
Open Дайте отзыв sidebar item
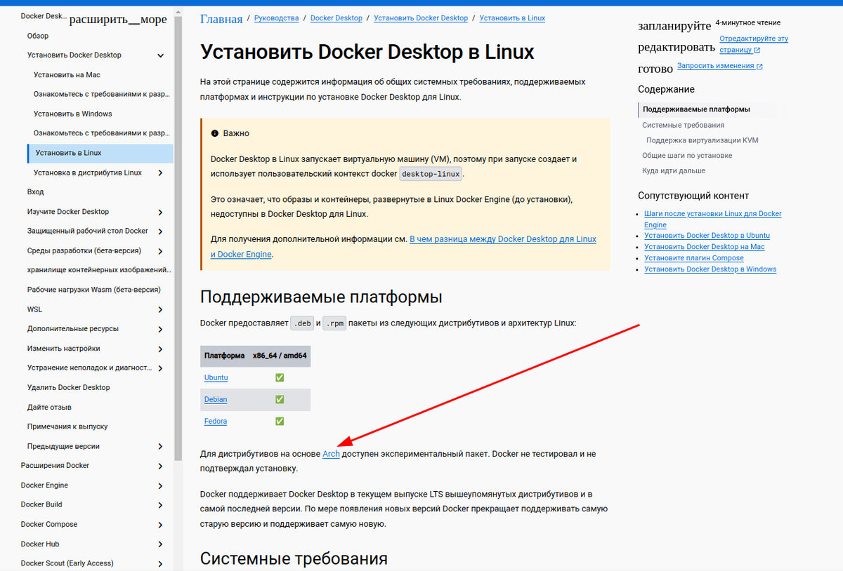point(49,407)
